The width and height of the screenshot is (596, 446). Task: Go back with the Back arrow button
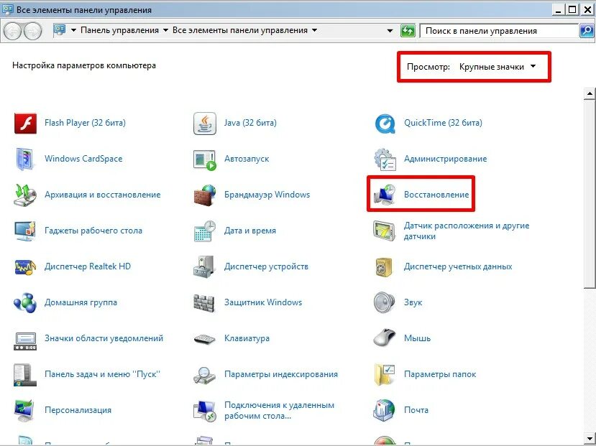click(x=12, y=31)
